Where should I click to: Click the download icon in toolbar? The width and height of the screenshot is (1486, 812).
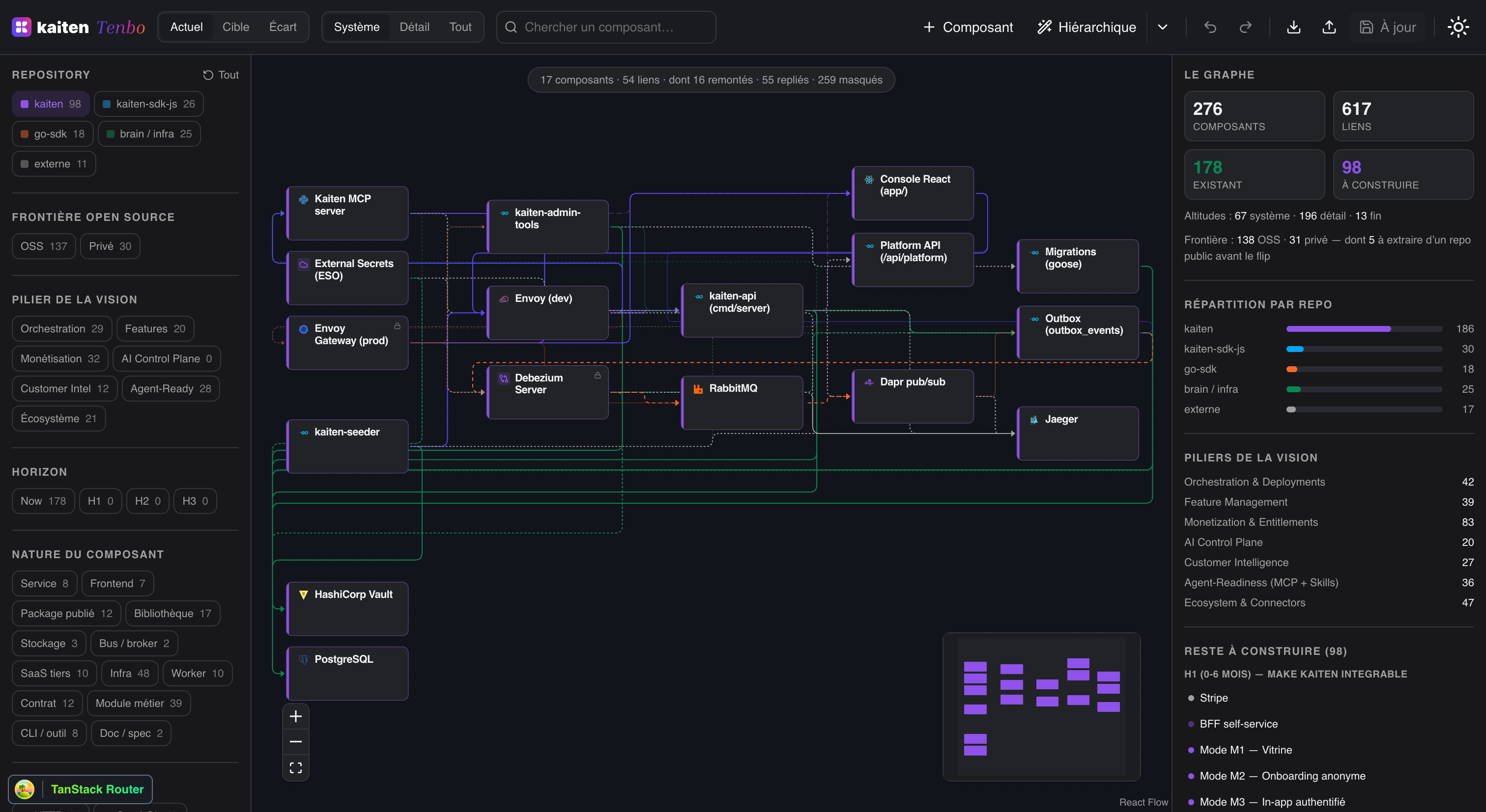click(x=1294, y=27)
